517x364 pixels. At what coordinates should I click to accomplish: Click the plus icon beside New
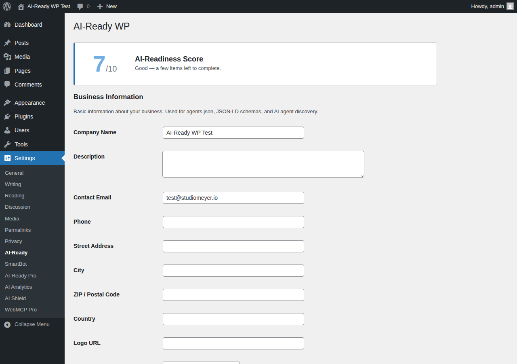point(100,6)
